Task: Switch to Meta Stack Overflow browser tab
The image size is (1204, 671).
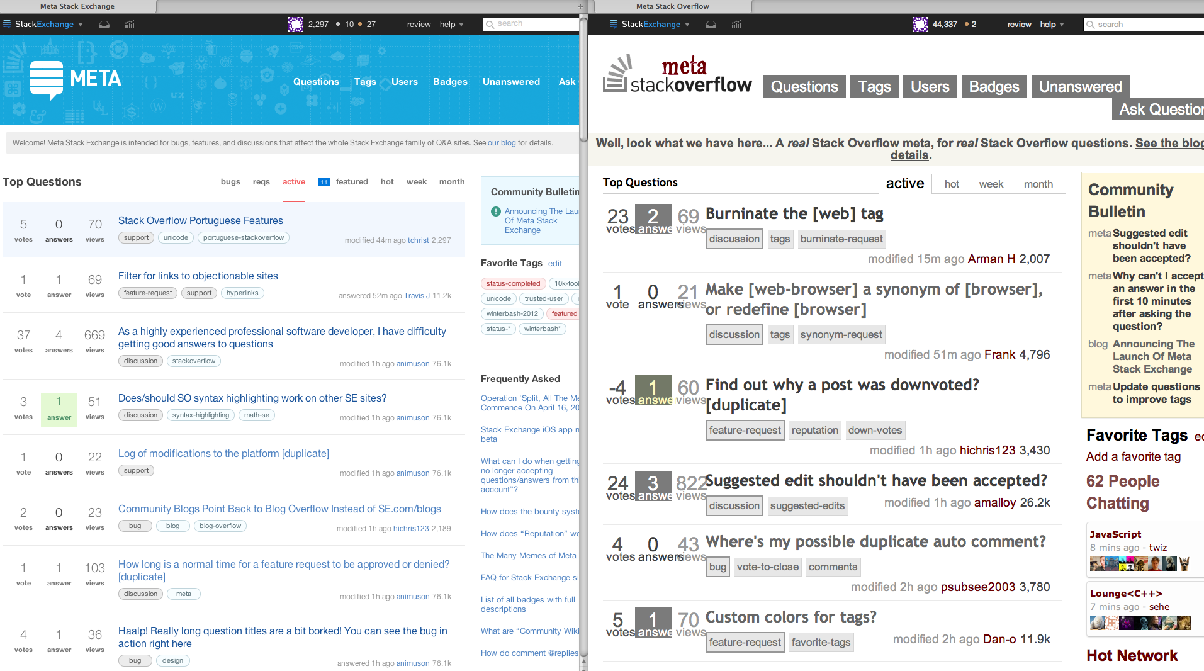Action: tap(672, 6)
